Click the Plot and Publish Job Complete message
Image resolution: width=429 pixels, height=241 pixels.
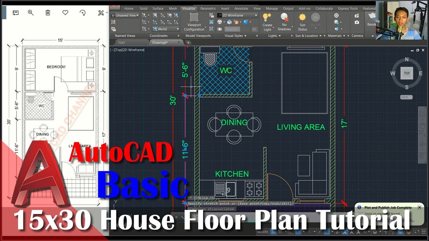[x=388, y=208]
